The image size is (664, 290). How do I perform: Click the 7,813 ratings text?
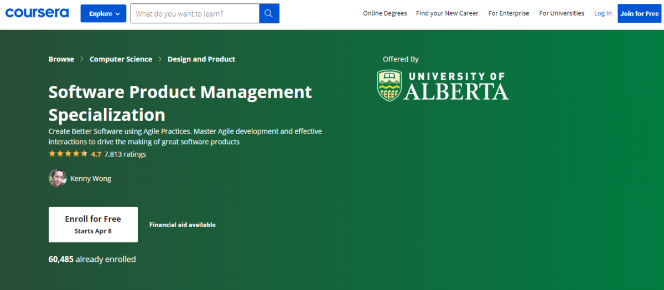[x=125, y=154]
